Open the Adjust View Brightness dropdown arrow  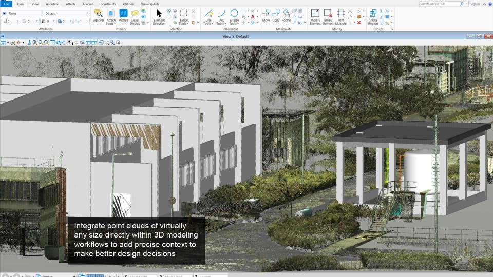click(23, 43)
